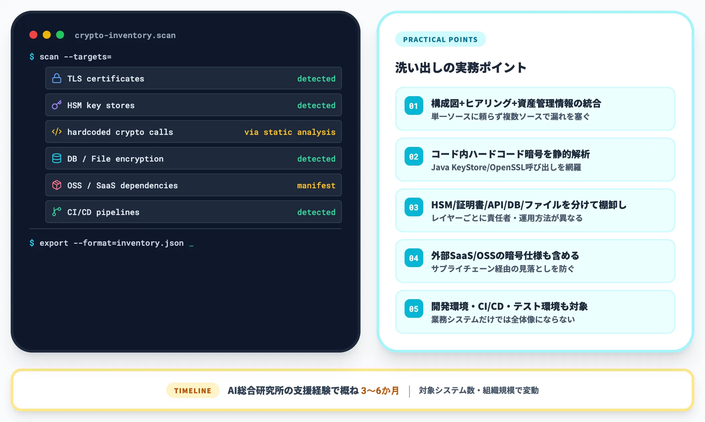Click the subtitle Java KeyStore/OpenSSL呼び出しを網羅
The width and height of the screenshot is (705, 422).
(506, 167)
